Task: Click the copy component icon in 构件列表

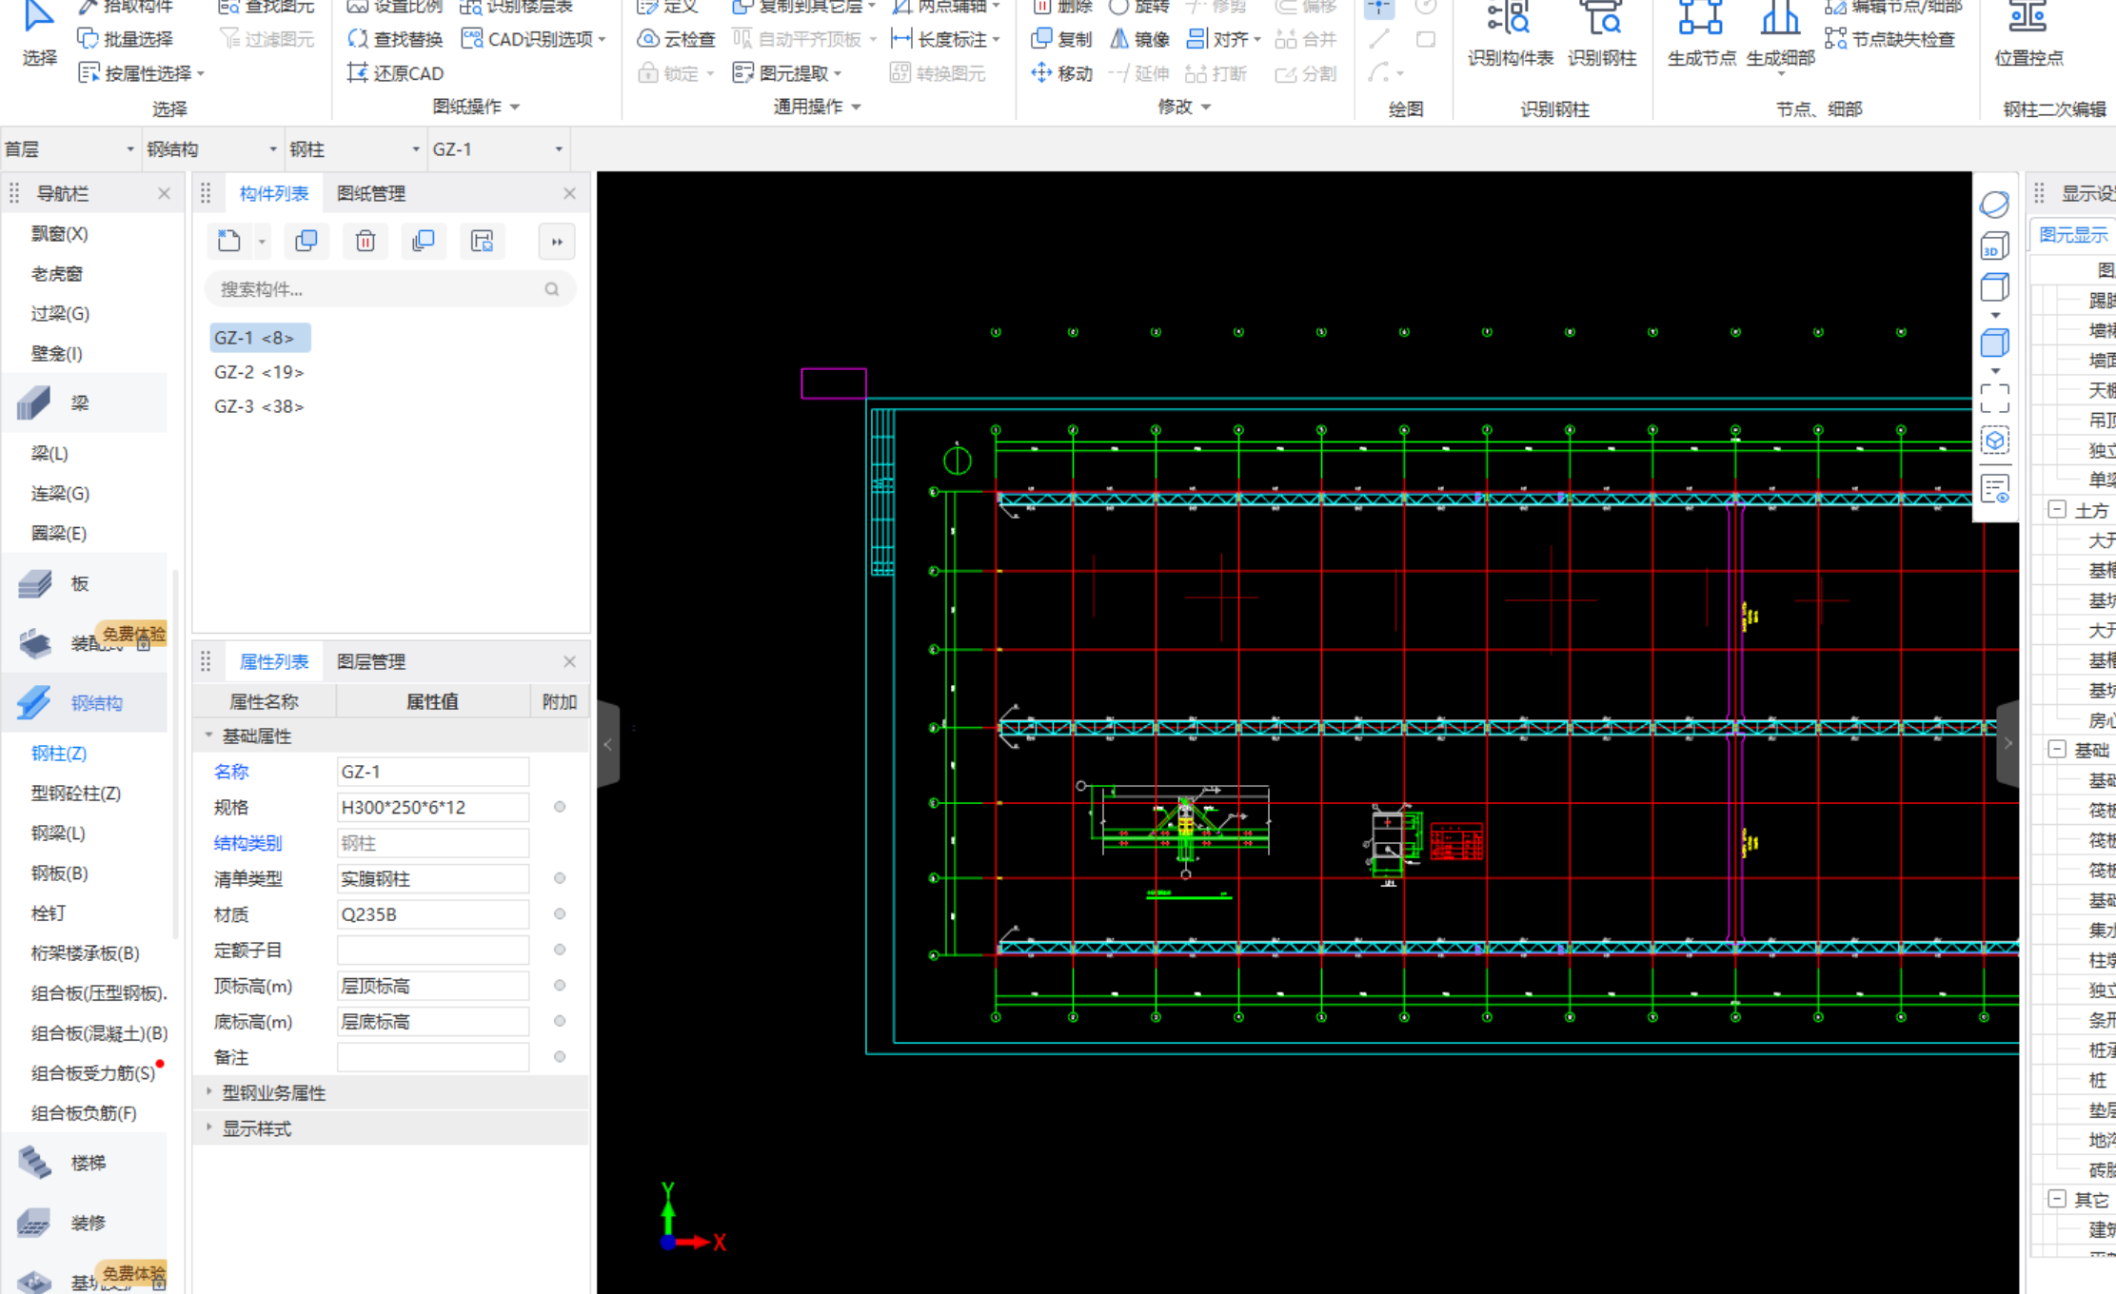Action: [x=307, y=242]
